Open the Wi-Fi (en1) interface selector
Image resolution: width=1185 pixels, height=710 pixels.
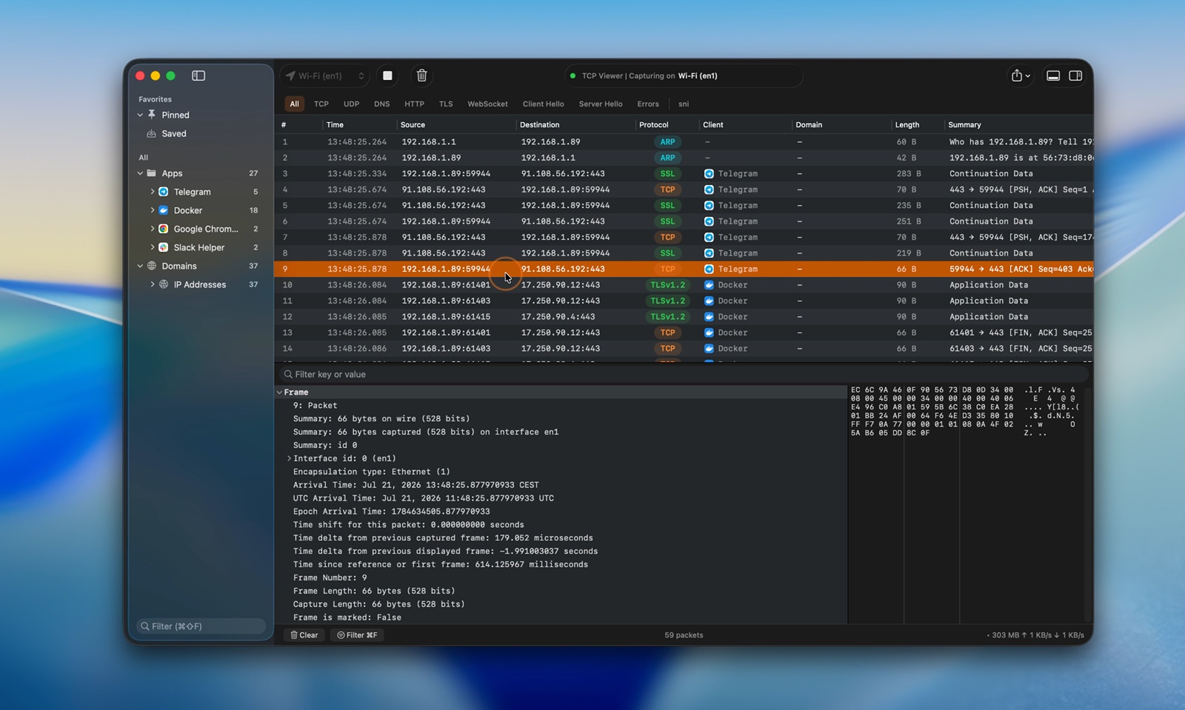[x=325, y=76]
